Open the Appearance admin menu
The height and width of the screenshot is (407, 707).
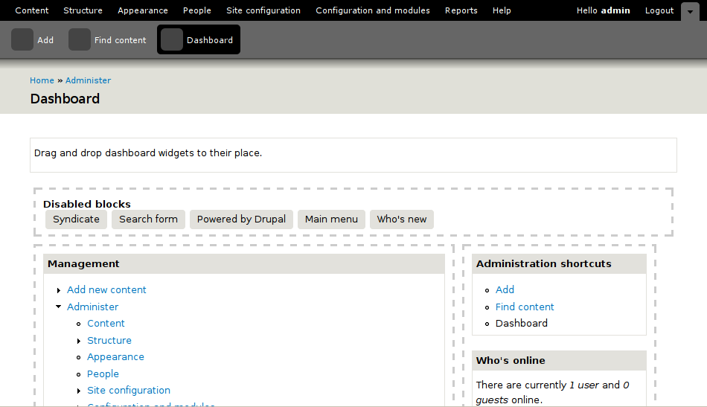pyautogui.click(x=143, y=10)
